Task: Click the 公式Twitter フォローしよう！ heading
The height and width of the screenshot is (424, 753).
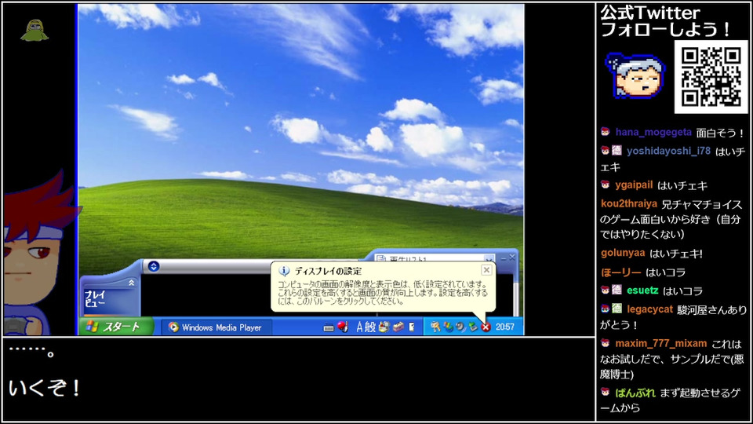Action: pyautogui.click(x=665, y=21)
